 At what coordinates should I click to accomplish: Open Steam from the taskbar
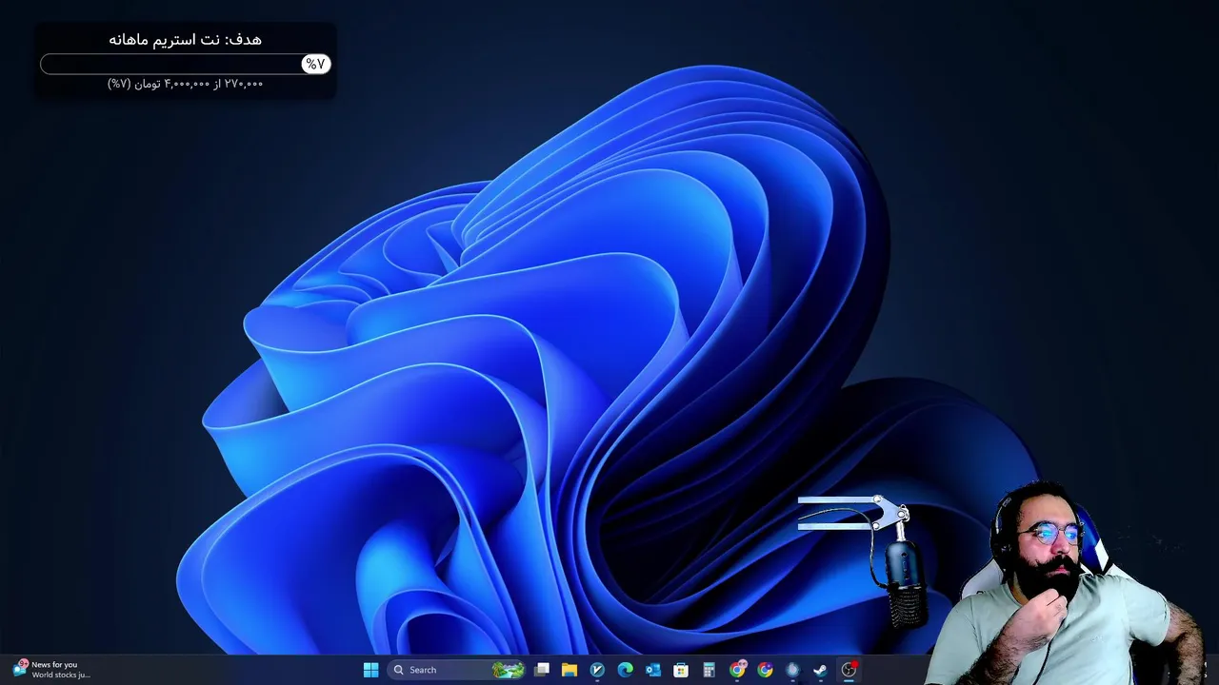click(x=820, y=670)
